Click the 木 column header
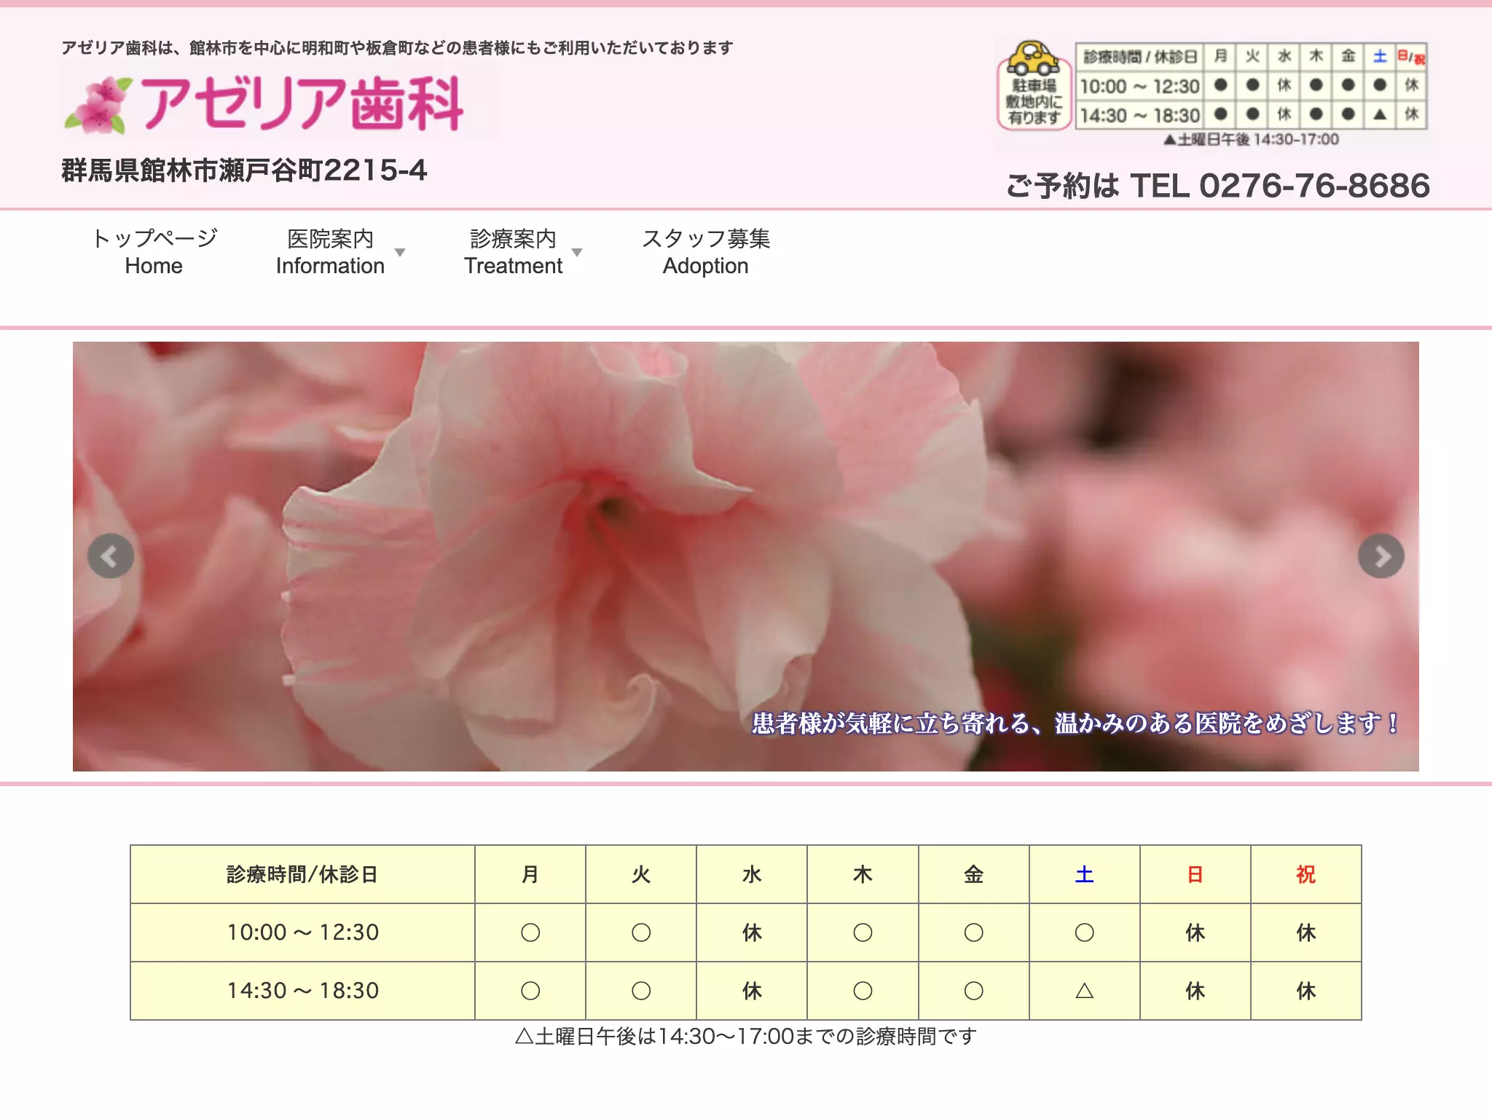The image size is (1492, 1119). coord(863,874)
